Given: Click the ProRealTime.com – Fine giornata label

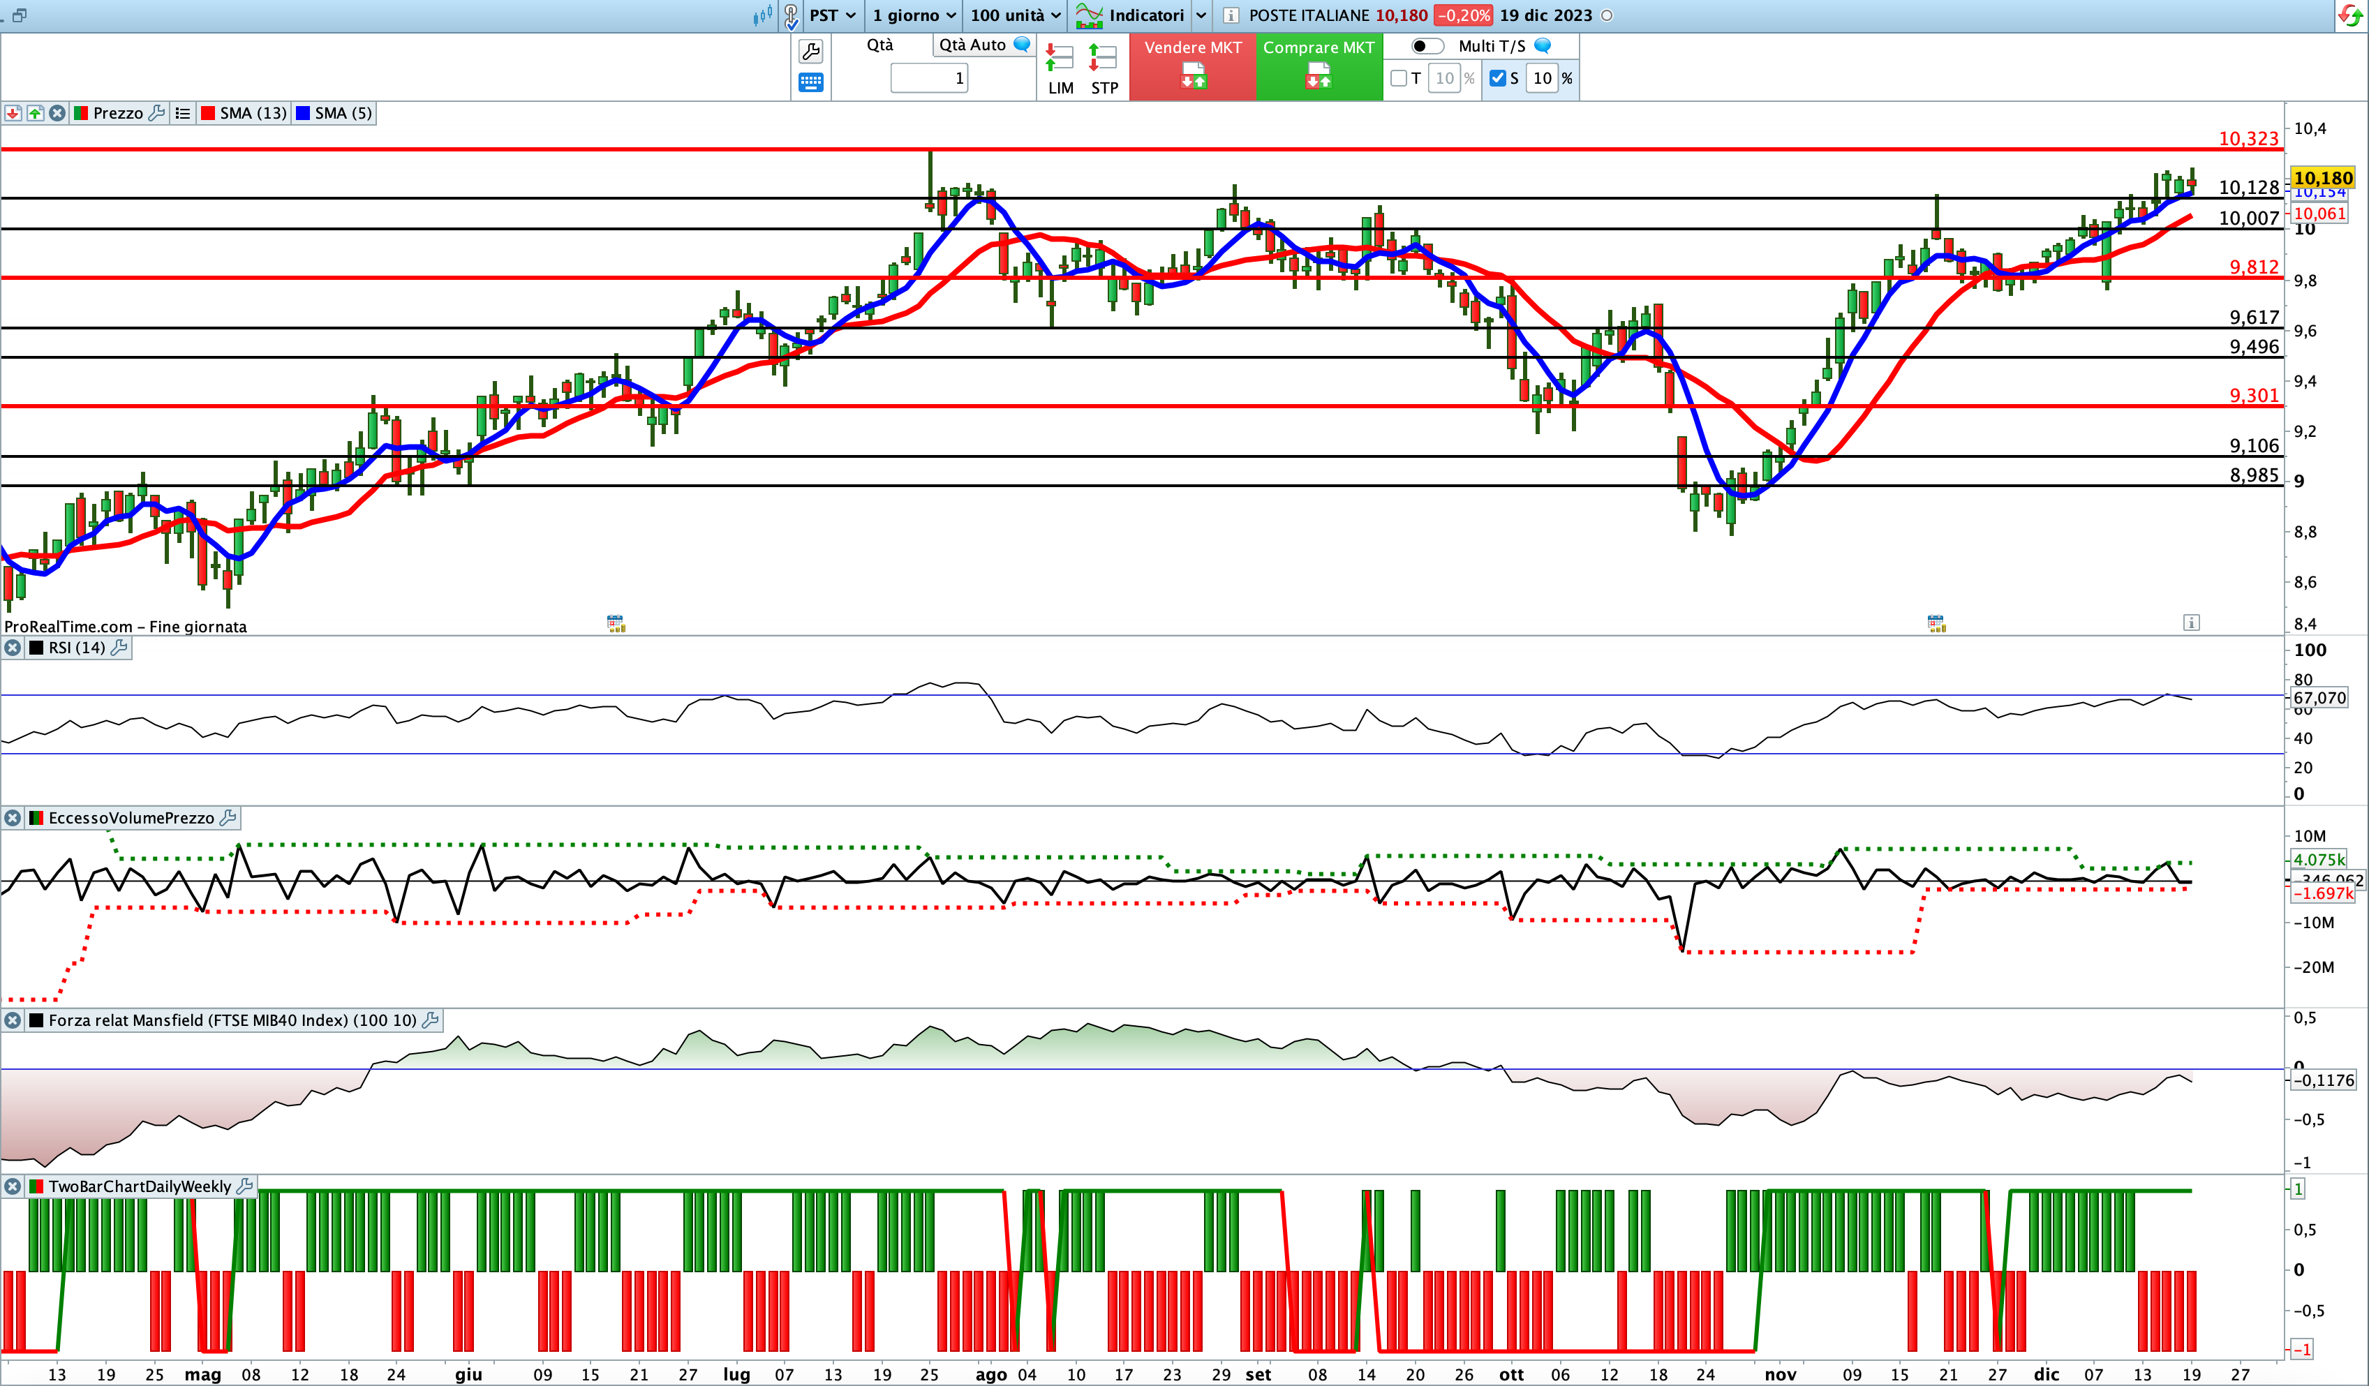Looking at the screenshot, I should (x=126, y=627).
